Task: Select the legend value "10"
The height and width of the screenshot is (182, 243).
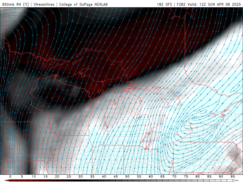Action: (34, 177)
